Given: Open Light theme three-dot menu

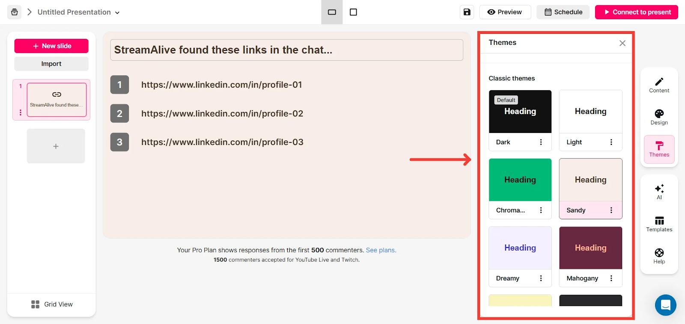Looking at the screenshot, I should coord(611,142).
